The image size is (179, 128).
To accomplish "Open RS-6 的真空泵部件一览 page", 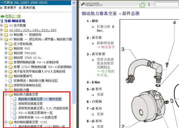I will (x=35, y=113).
